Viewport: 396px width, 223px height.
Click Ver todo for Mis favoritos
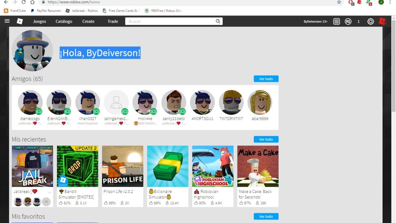(x=266, y=216)
